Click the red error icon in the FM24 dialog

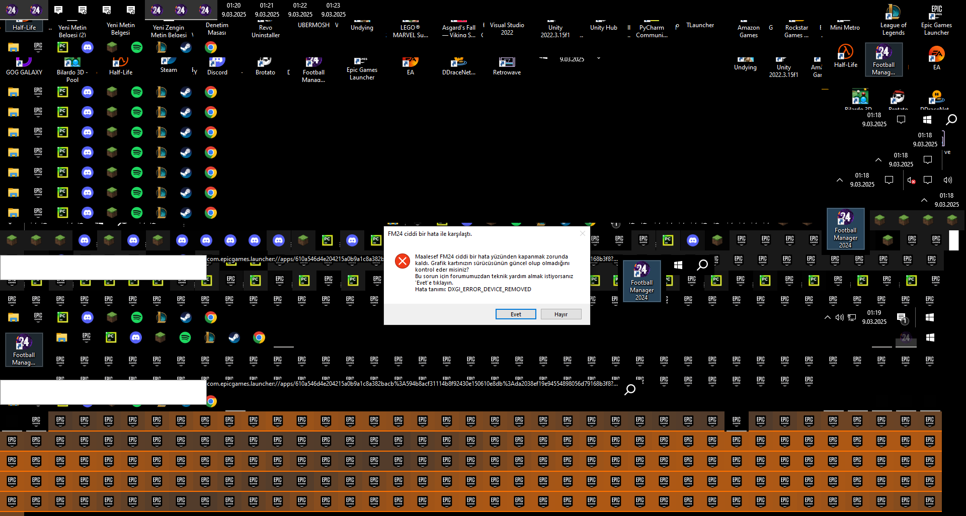(x=403, y=261)
